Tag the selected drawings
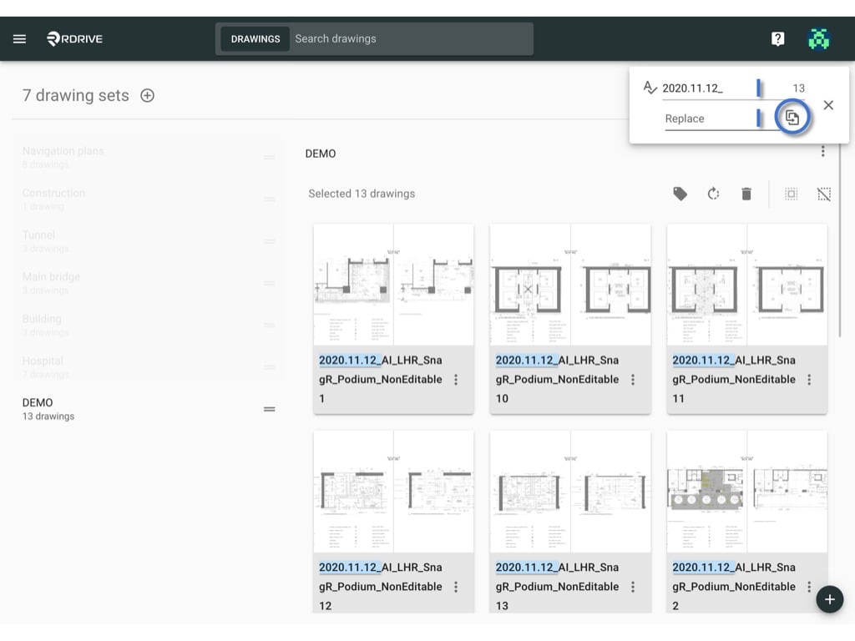The image size is (855, 641). pyautogui.click(x=680, y=194)
